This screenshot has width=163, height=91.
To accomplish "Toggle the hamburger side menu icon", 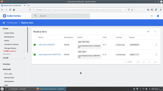I will 4,23.
